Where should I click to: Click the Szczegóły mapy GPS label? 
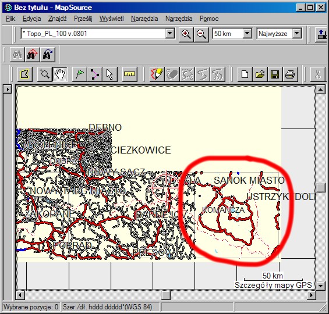click(273, 285)
